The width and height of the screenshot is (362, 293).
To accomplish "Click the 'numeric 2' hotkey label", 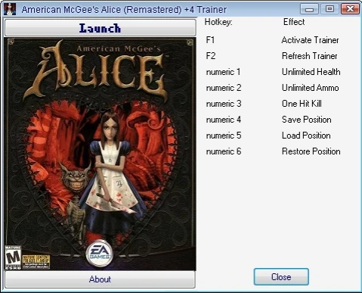I will (224, 88).
